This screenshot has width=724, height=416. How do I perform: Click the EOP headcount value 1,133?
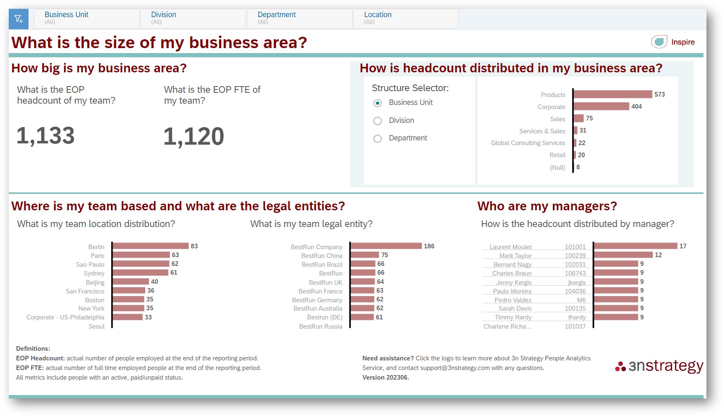click(45, 135)
